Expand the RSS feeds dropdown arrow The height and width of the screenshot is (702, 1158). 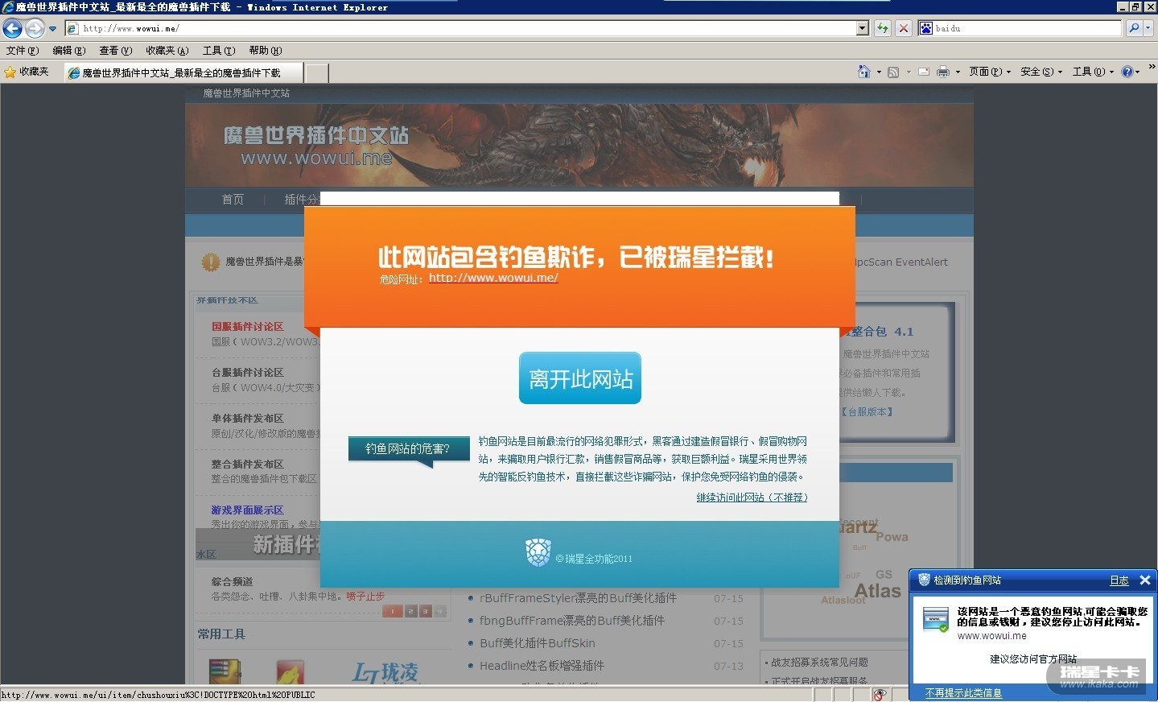point(909,72)
